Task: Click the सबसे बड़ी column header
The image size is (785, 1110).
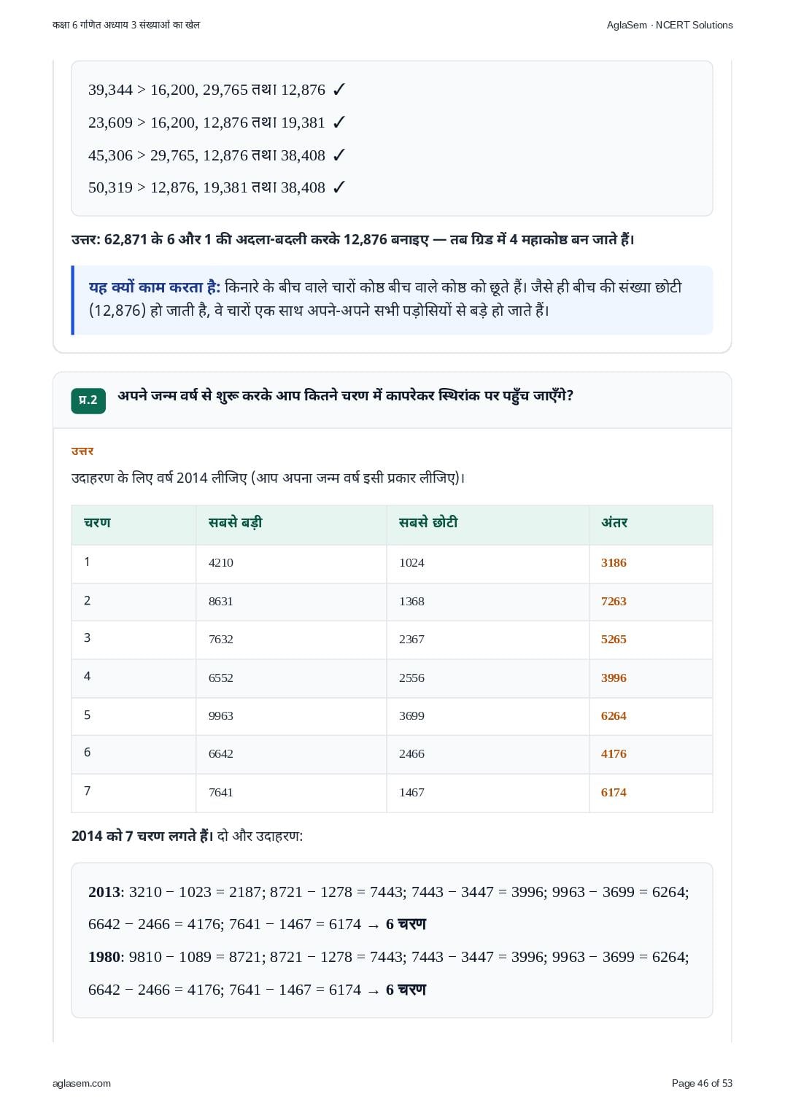Action: (x=235, y=523)
